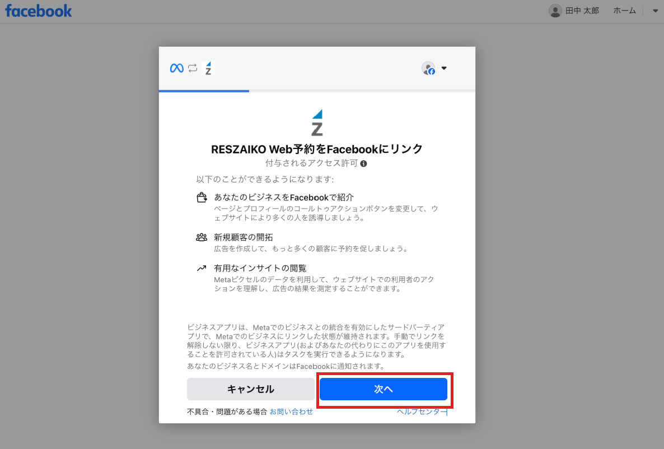This screenshot has width=664, height=449.
Task: Open the account dropdown arrow in the top bar
Action: click(655, 11)
